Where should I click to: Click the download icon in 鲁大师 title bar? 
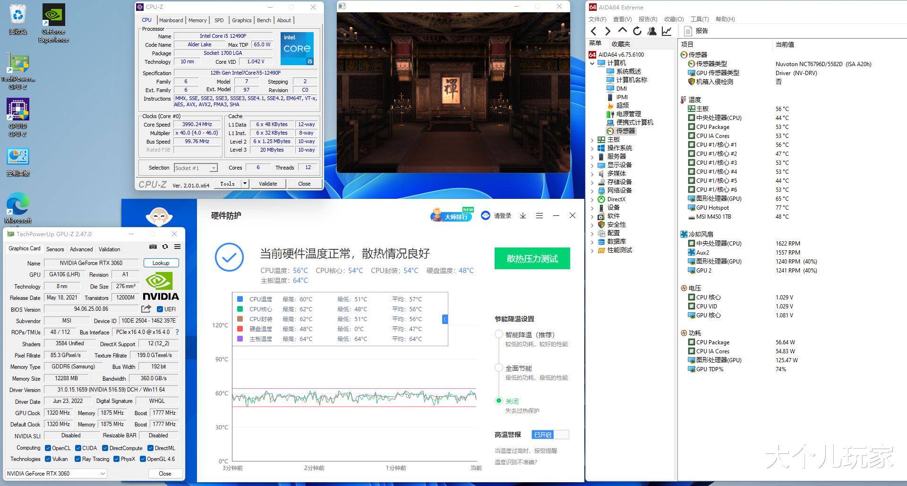pos(522,215)
